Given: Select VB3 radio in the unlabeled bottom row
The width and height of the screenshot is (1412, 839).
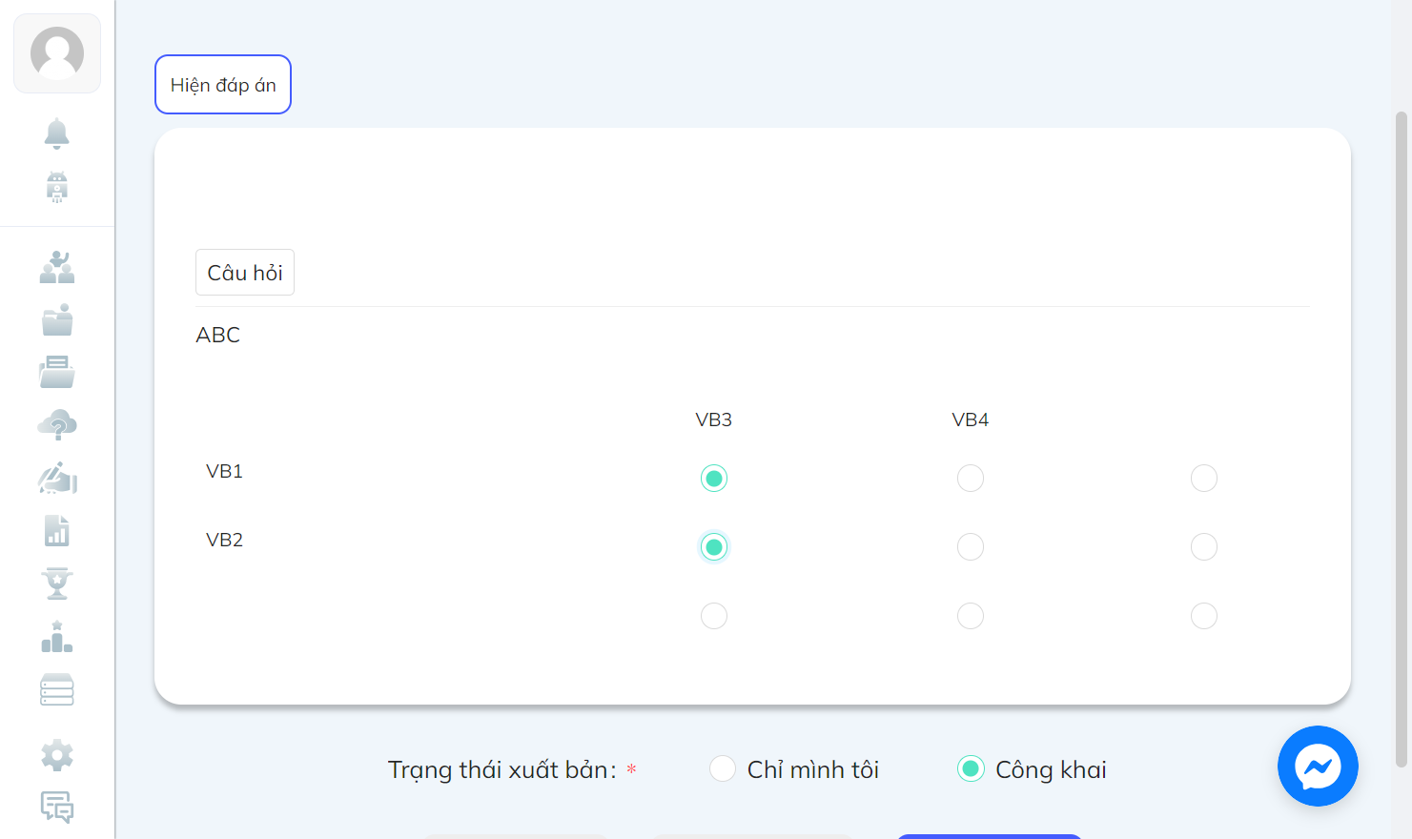Looking at the screenshot, I should point(714,616).
